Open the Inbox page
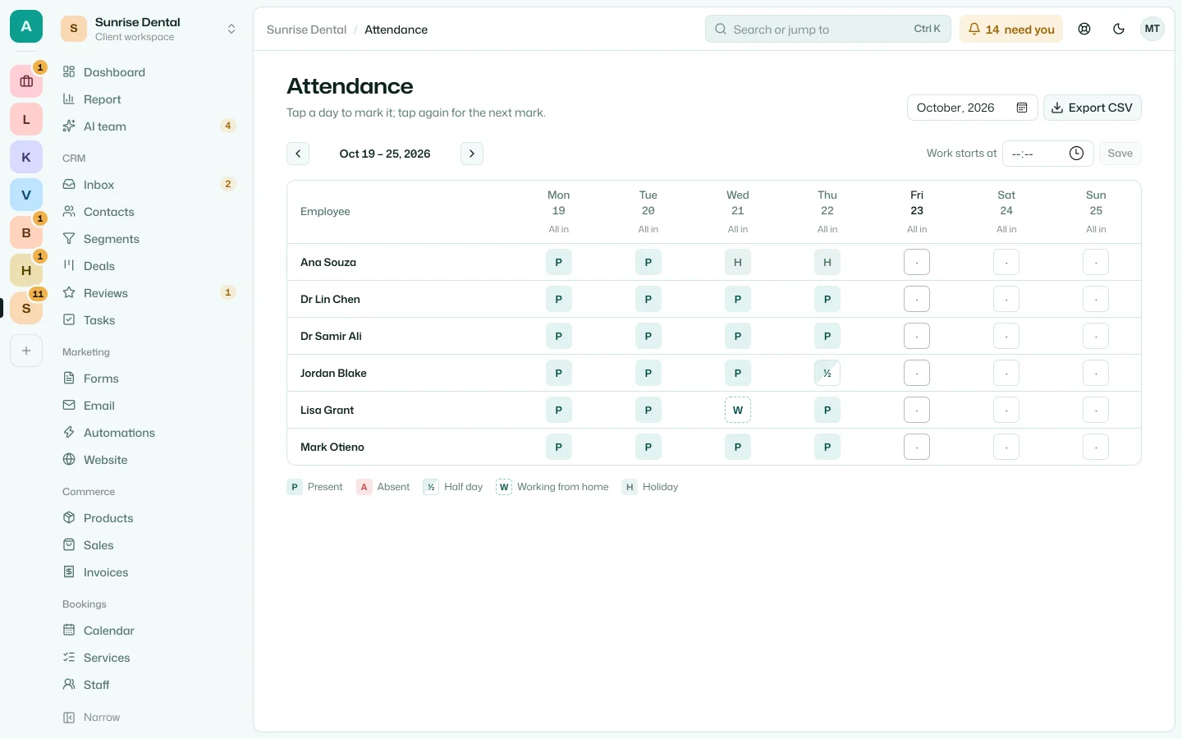Screen dimensions: 1182x739 [149, 185]
